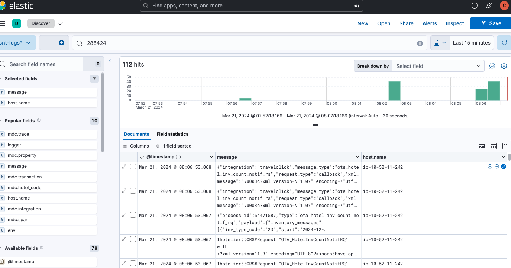
Task: Refresh the query results
Action: click(x=504, y=43)
